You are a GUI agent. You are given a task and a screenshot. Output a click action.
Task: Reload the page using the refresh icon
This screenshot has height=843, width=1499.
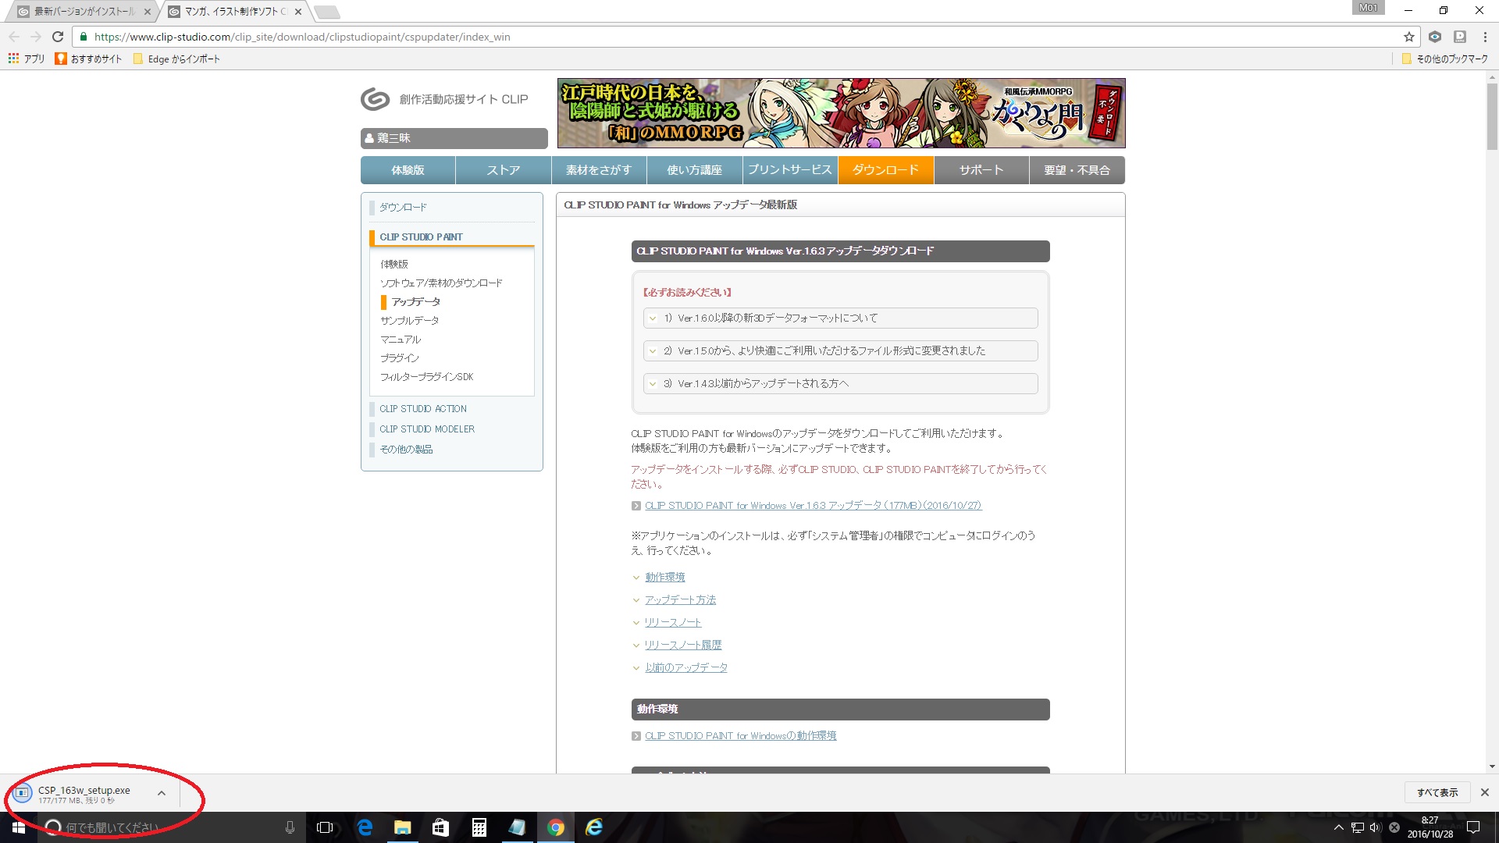[58, 37]
